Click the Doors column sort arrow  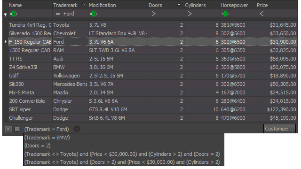[x=179, y=4]
